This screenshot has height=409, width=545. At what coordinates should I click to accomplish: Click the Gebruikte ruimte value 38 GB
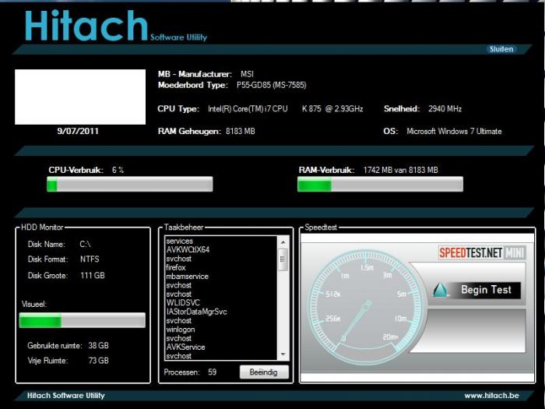pos(98,345)
